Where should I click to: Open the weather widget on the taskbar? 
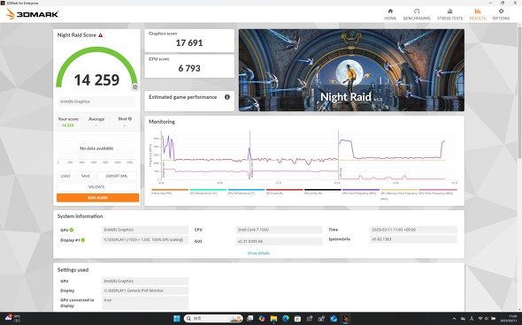(x=12, y=318)
